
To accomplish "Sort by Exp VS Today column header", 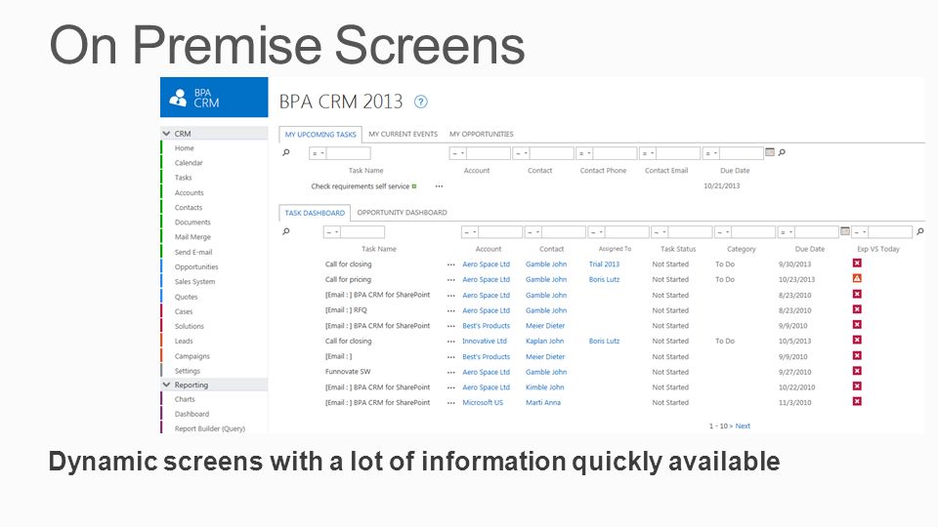I will pos(878,249).
